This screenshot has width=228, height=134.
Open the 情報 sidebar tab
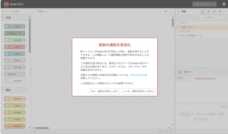coord(187,11)
